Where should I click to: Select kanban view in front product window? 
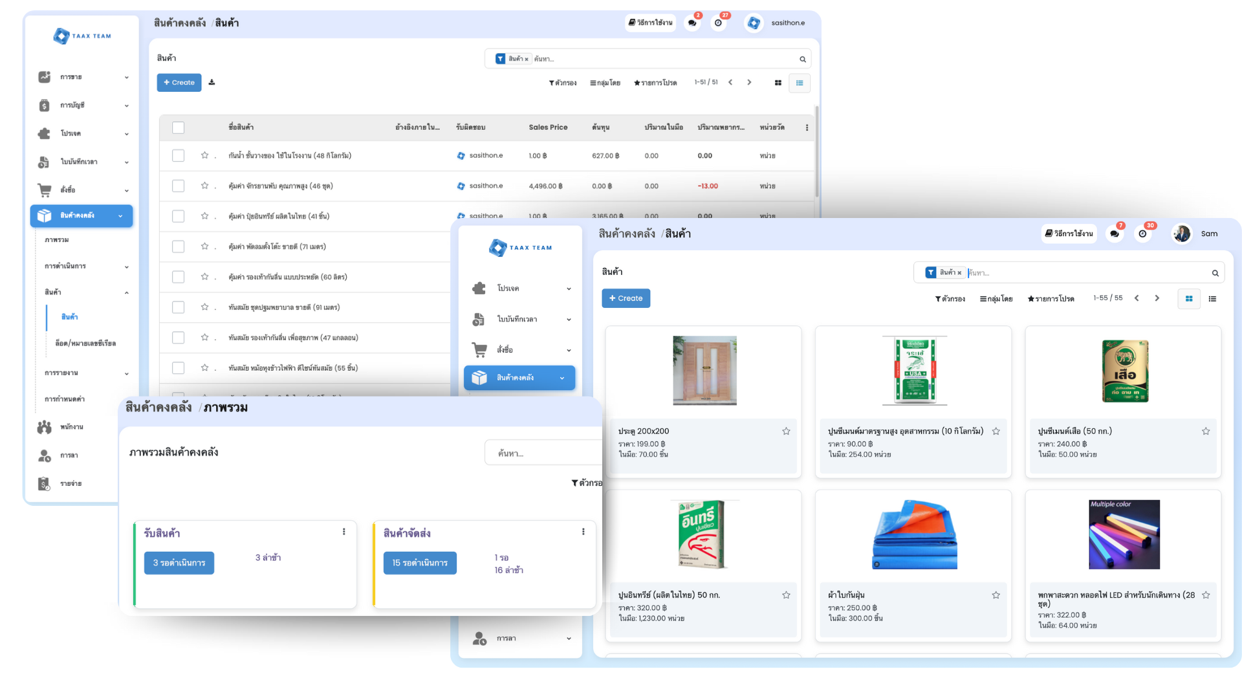(x=1189, y=298)
